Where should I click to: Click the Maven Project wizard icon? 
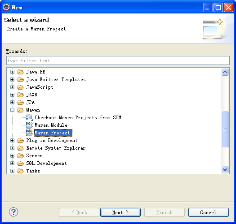click(x=29, y=133)
